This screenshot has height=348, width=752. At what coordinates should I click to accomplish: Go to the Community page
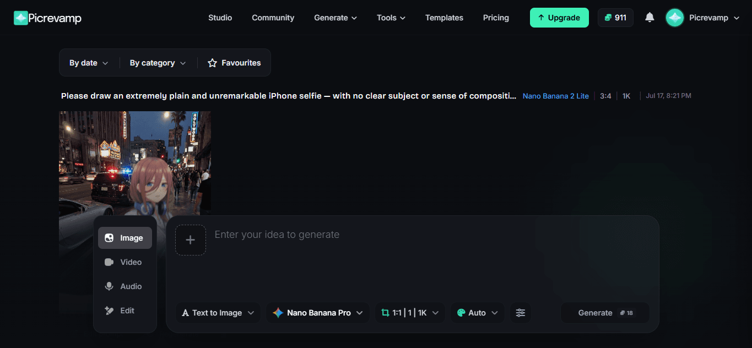coord(273,18)
